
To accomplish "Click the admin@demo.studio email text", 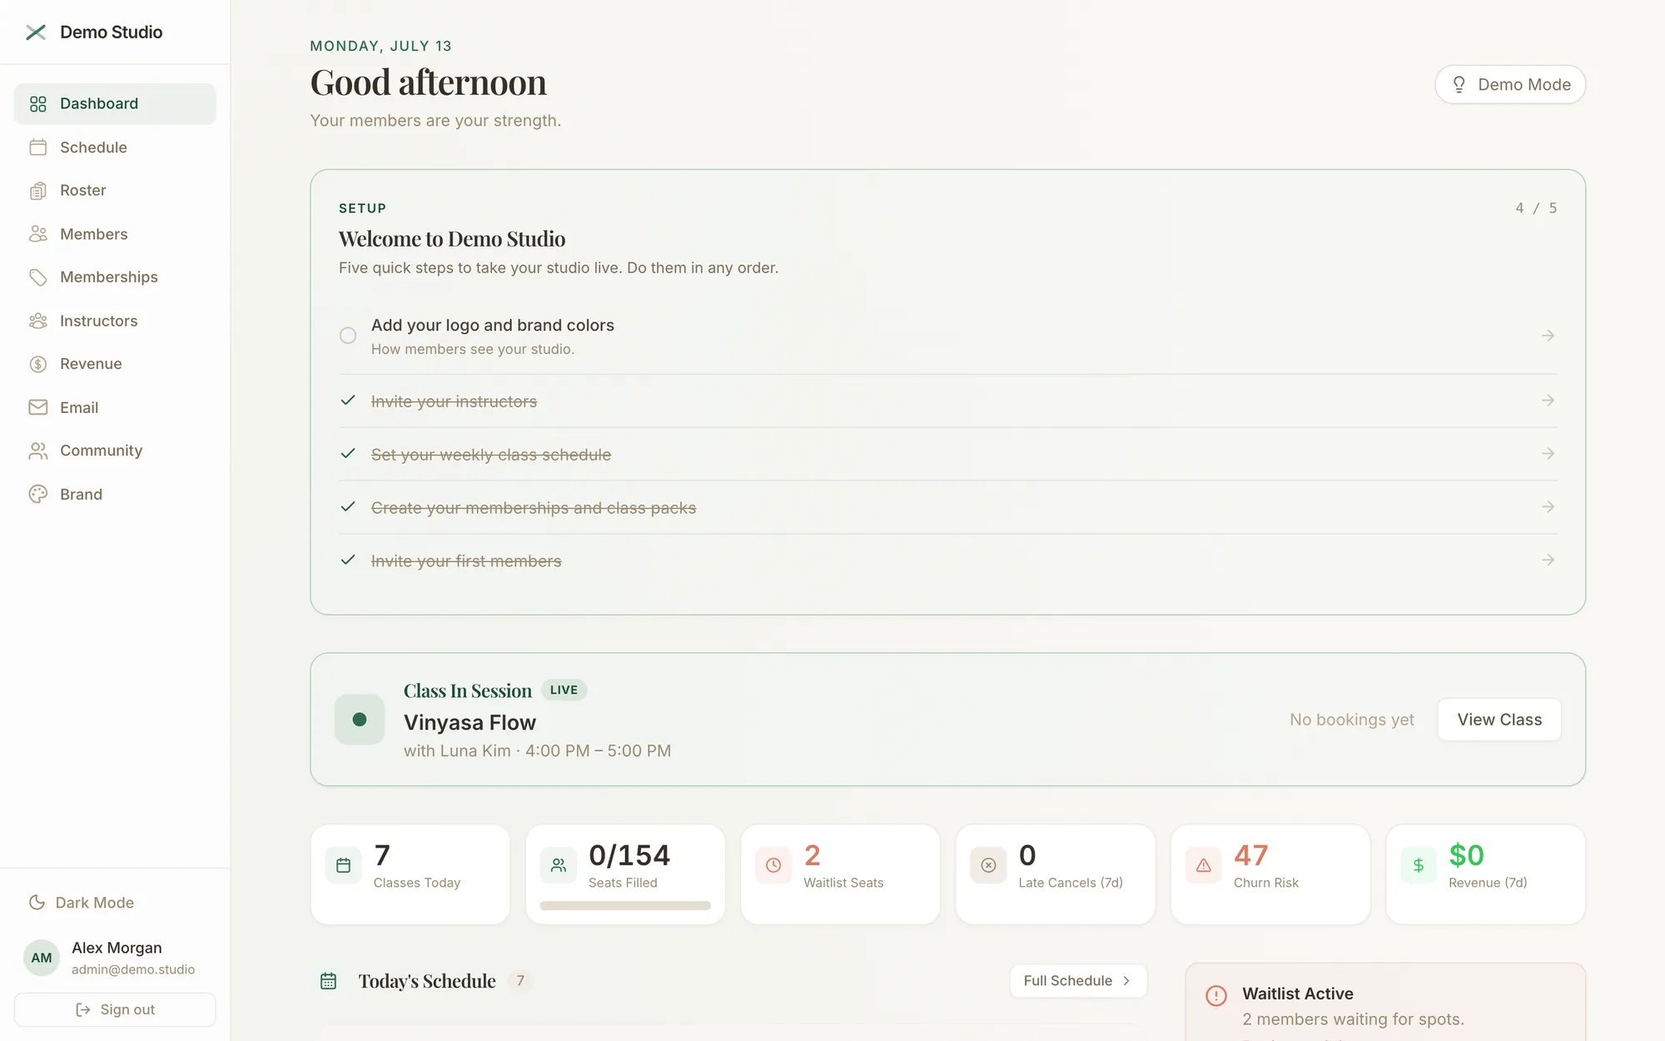I will 133,969.
